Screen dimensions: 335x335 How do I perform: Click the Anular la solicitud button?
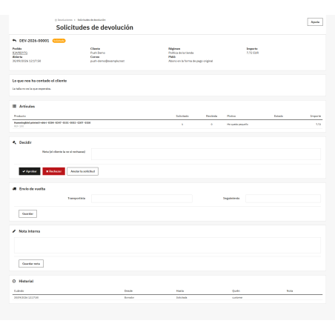click(x=82, y=171)
